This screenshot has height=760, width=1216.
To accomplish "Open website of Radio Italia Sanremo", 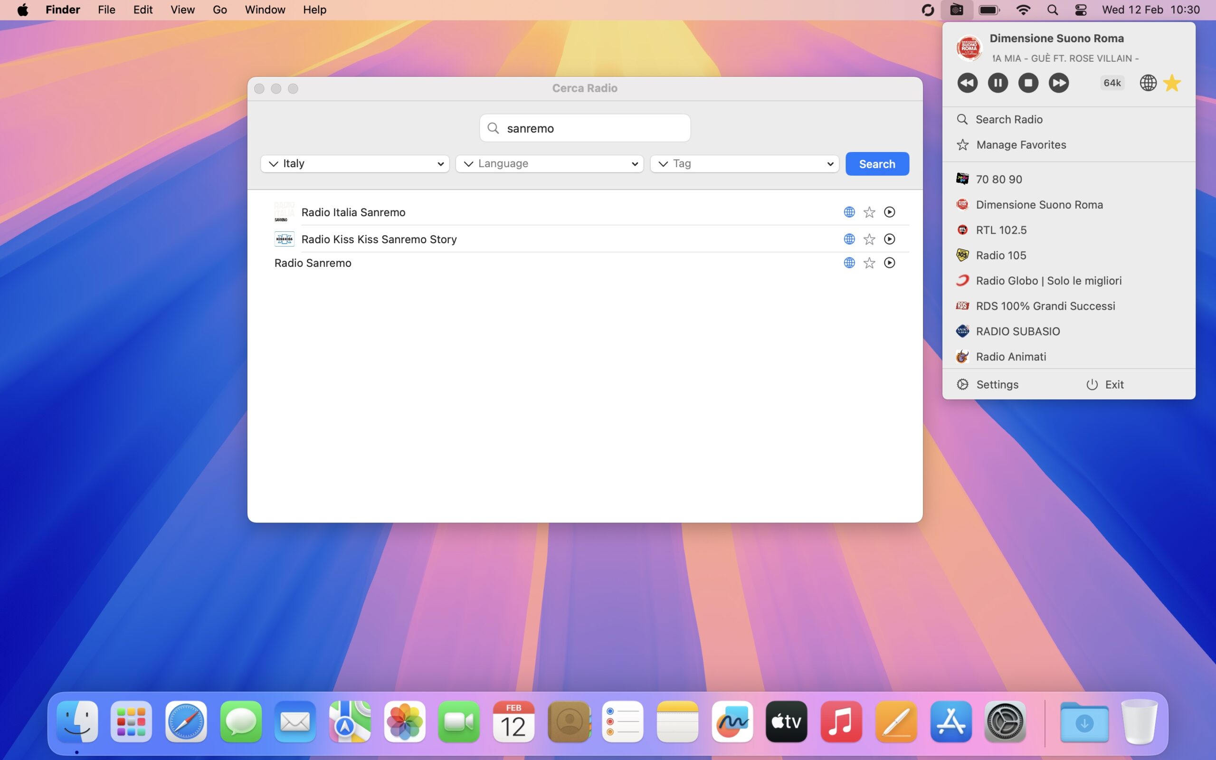I will [x=849, y=212].
